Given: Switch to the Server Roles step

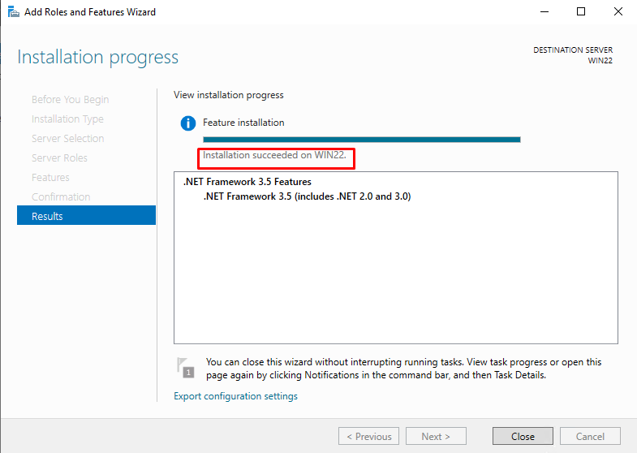Looking at the screenshot, I should click(x=59, y=158).
